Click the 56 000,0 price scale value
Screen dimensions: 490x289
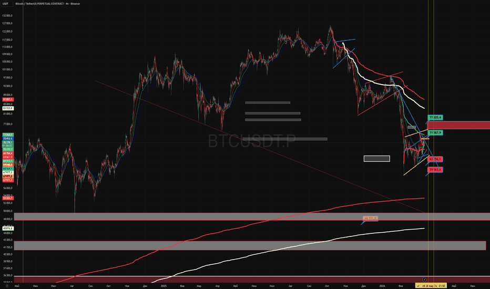tap(7, 189)
